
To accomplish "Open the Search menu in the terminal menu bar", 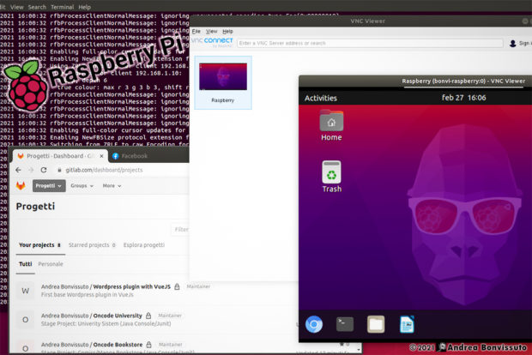I will tap(37, 7).
